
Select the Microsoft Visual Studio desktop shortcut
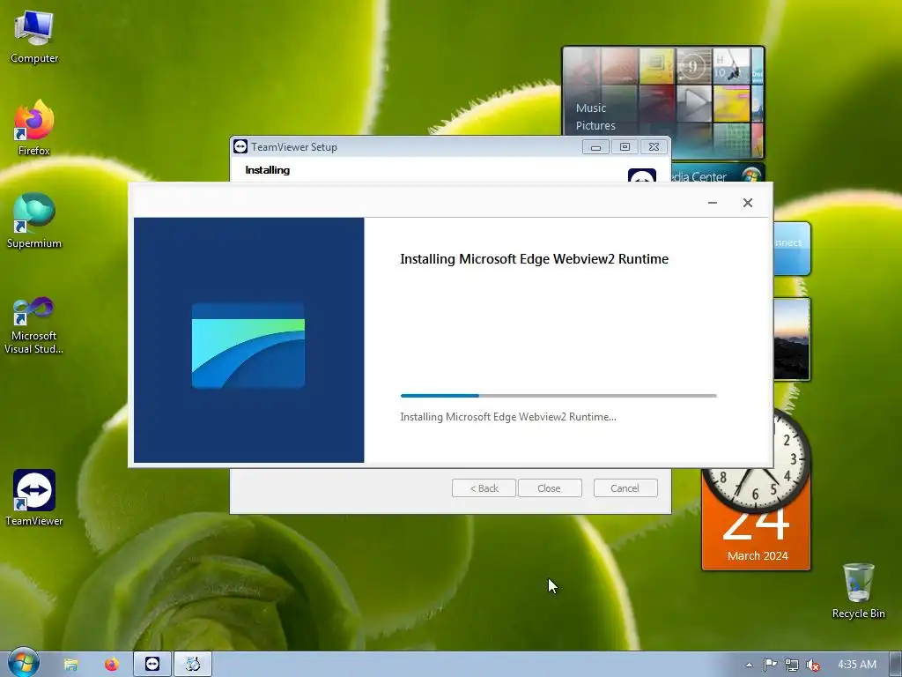click(x=34, y=325)
